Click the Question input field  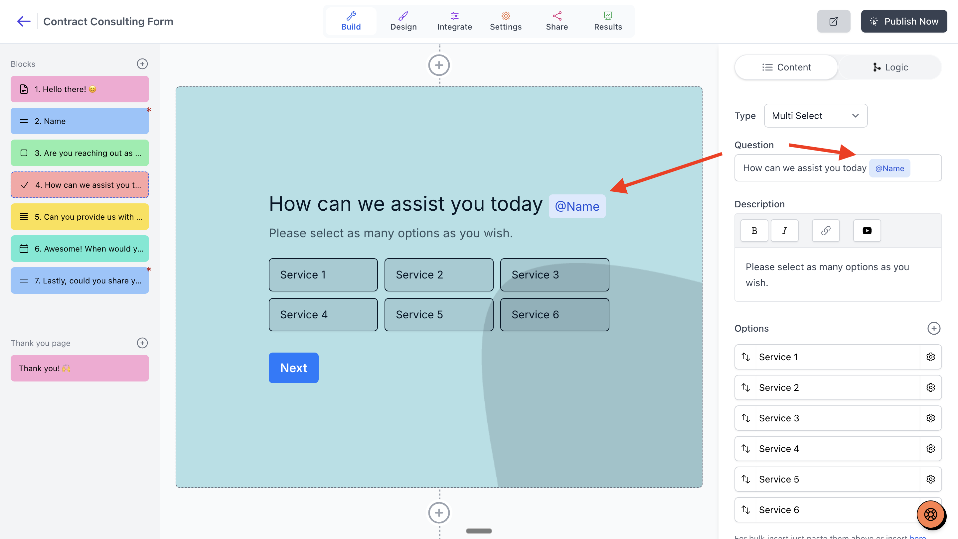tap(838, 168)
